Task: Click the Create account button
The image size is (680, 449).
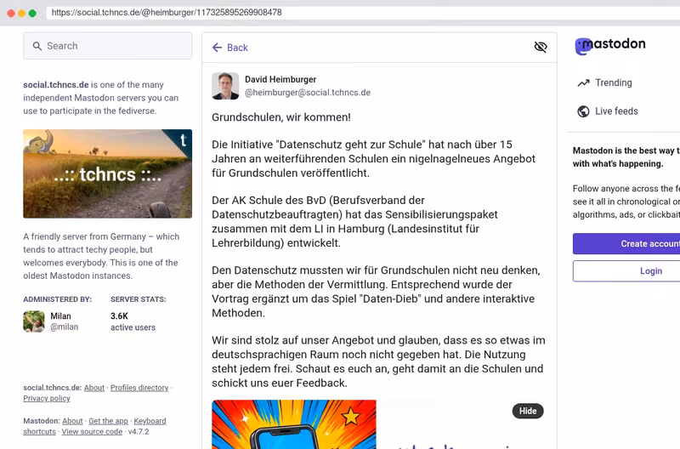Action: pyautogui.click(x=626, y=244)
